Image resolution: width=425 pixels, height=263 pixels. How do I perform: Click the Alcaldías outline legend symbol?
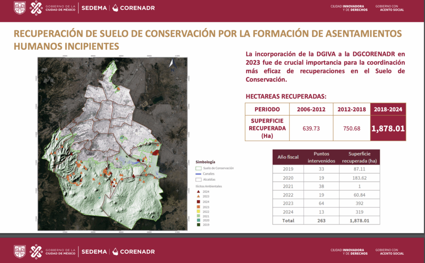198,180
